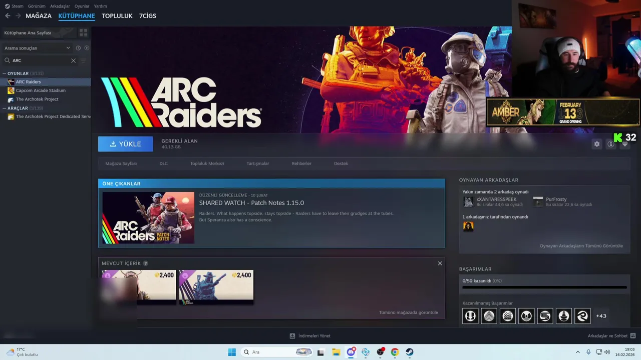641x360 pixels.
Task: Open second unearned achievement icon
Action: click(x=489, y=316)
